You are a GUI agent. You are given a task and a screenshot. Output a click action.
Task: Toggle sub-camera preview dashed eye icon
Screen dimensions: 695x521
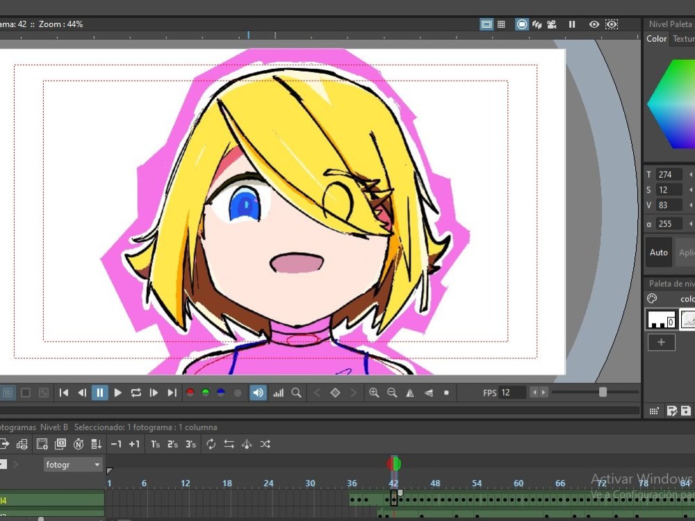tap(612, 24)
